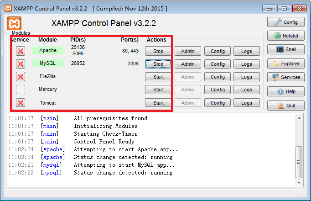Toggle FileZilla service install checkbox
Screen dimensions: 311x201
[x=21, y=77]
